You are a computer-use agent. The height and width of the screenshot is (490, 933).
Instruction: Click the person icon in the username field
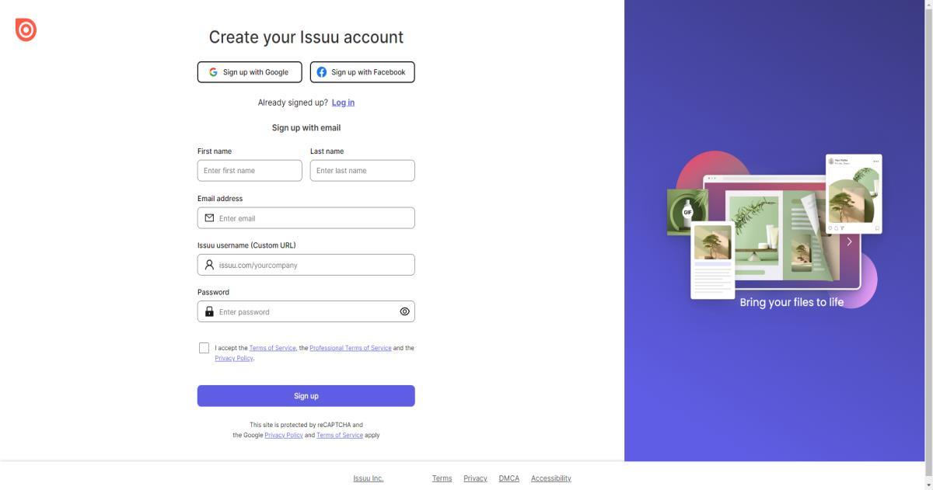[209, 265]
